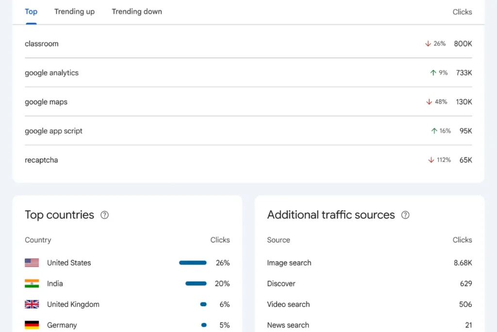Click the Discover traffic source

(x=281, y=283)
